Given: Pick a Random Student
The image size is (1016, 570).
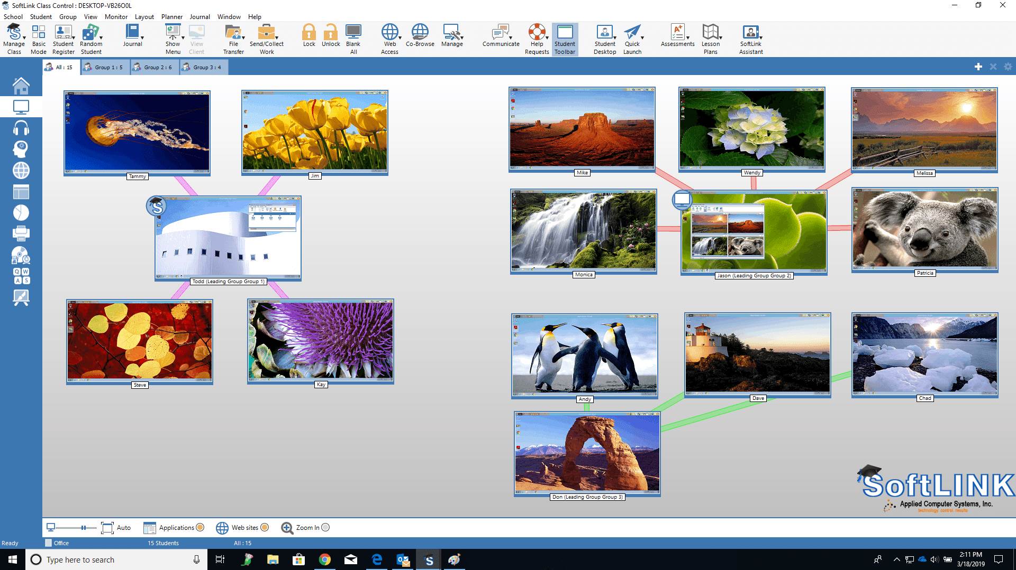Looking at the screenshot, I should tap(91, 39).
